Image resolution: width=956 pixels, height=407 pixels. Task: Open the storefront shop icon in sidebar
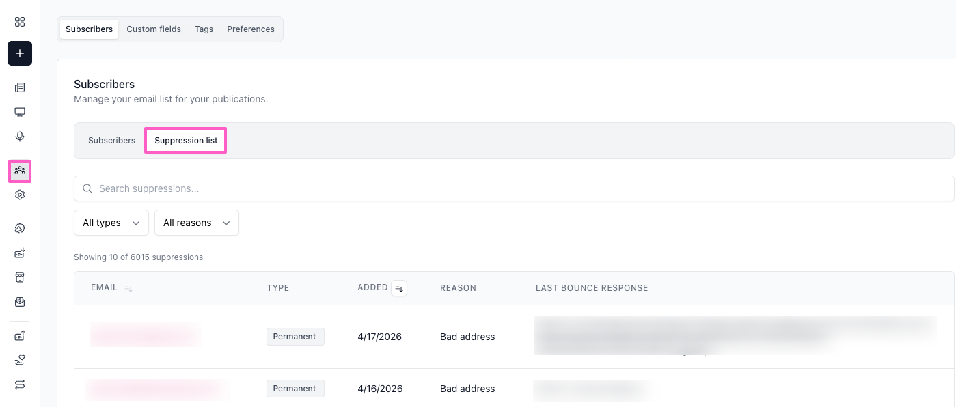pos(20,277)
